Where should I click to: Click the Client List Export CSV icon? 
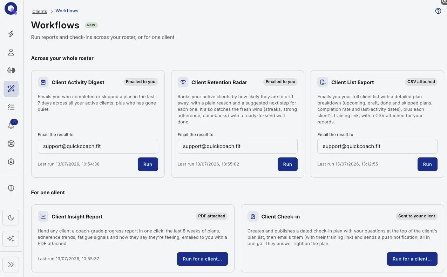(323, 82)
